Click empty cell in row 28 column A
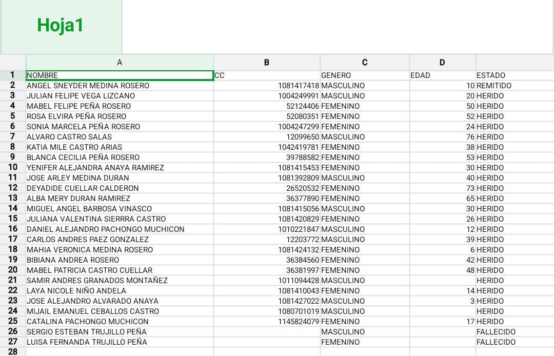Screen dimensions: 554x356 pyautogui.click(x=120, y=351)
